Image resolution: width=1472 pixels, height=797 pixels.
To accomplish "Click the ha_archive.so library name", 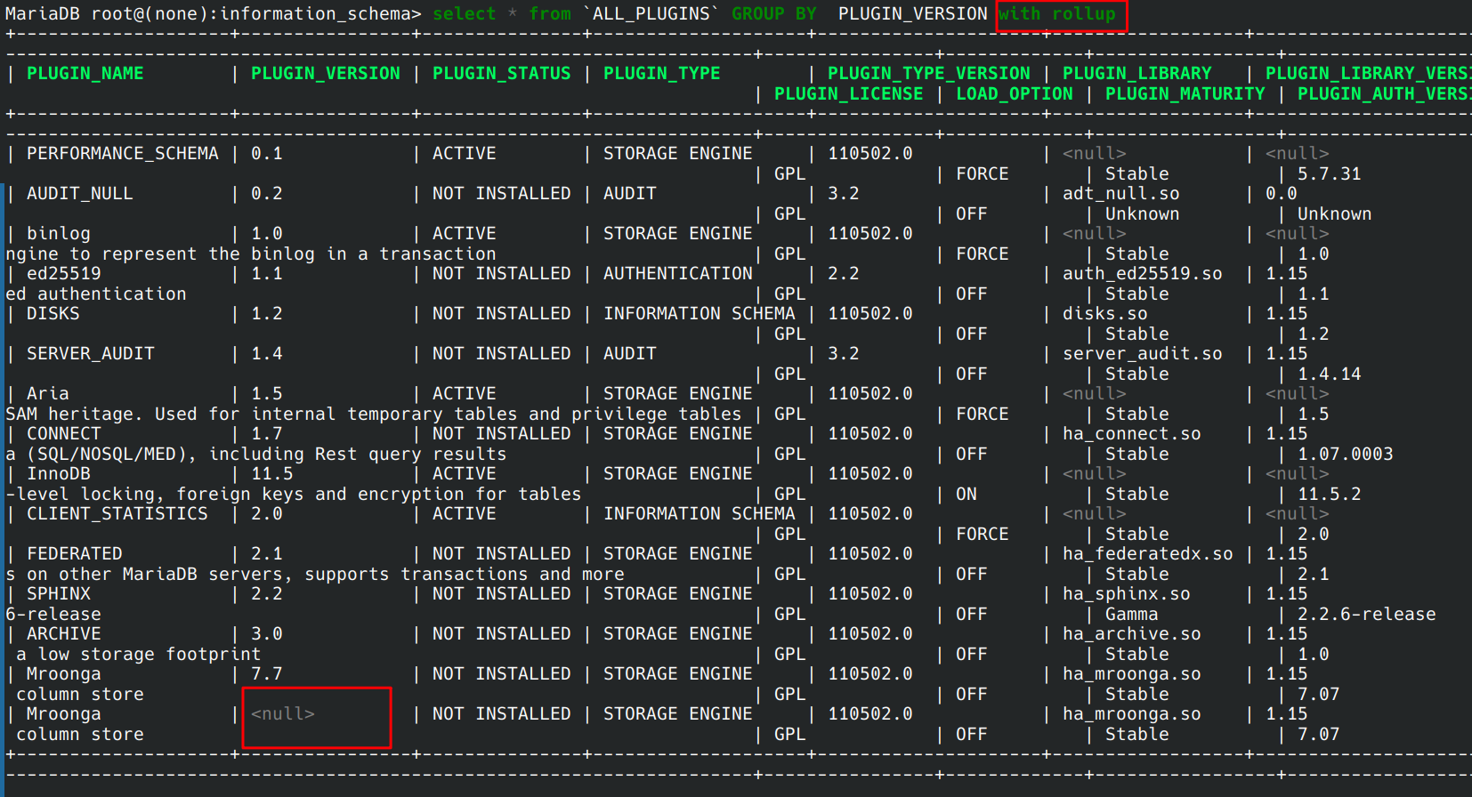I will 1132,634.
